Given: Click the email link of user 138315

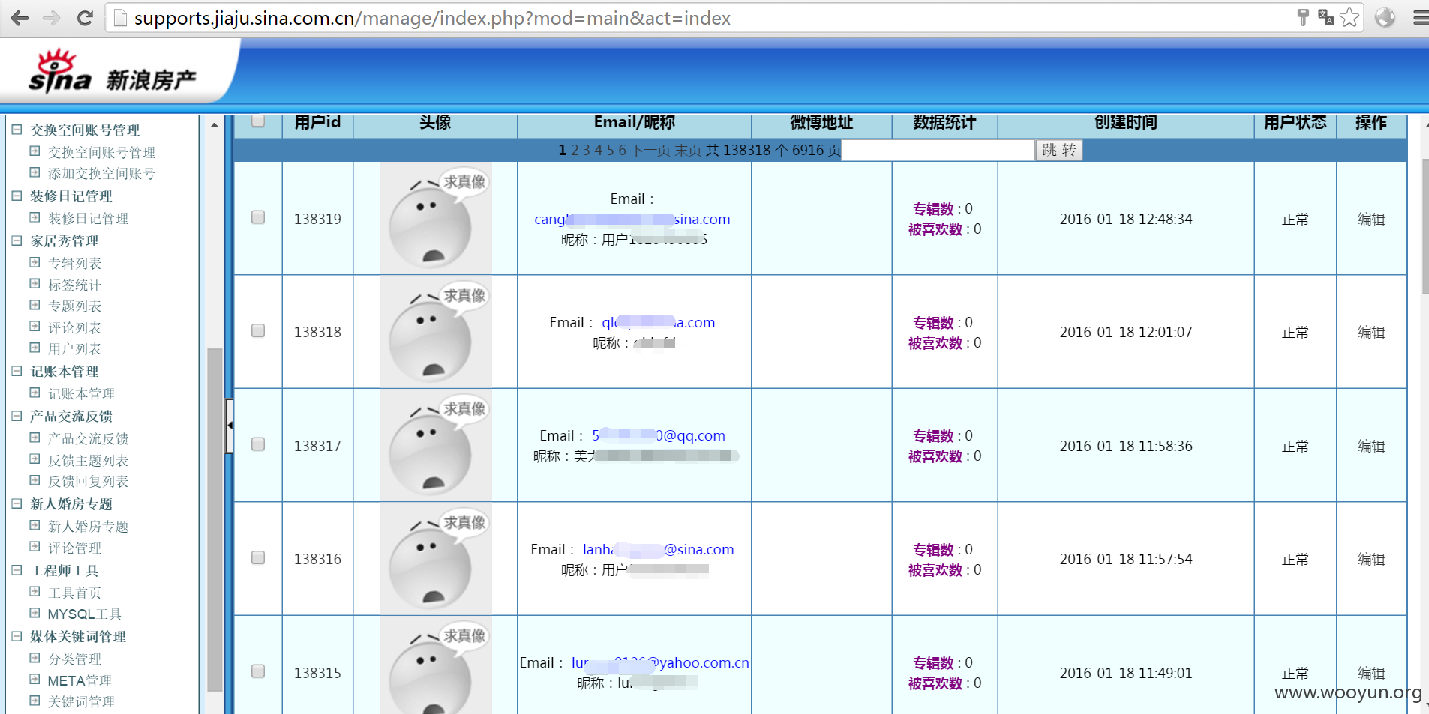Looking at the screenshot, I should pos(660,662).
